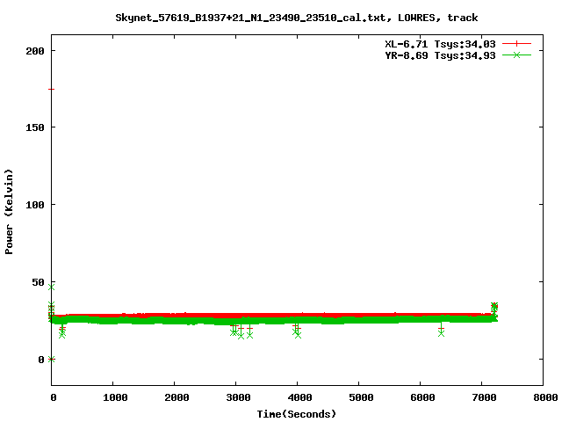Viewport: 562px width, 422px height.
Task: Click the 8000 tick label on x-axis
Action: [544, 397]
